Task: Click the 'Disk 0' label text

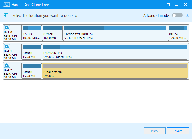Action: [x=8, y=32]
